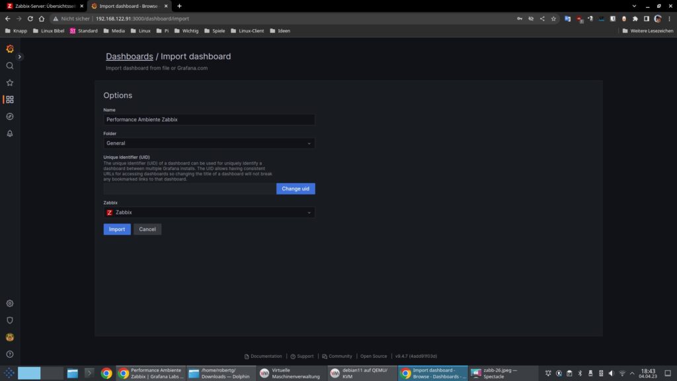This screenshot has height=381, width=677.
Task: Launch Chrome from the taskbar pinned icon
Action: coord(106,373)
